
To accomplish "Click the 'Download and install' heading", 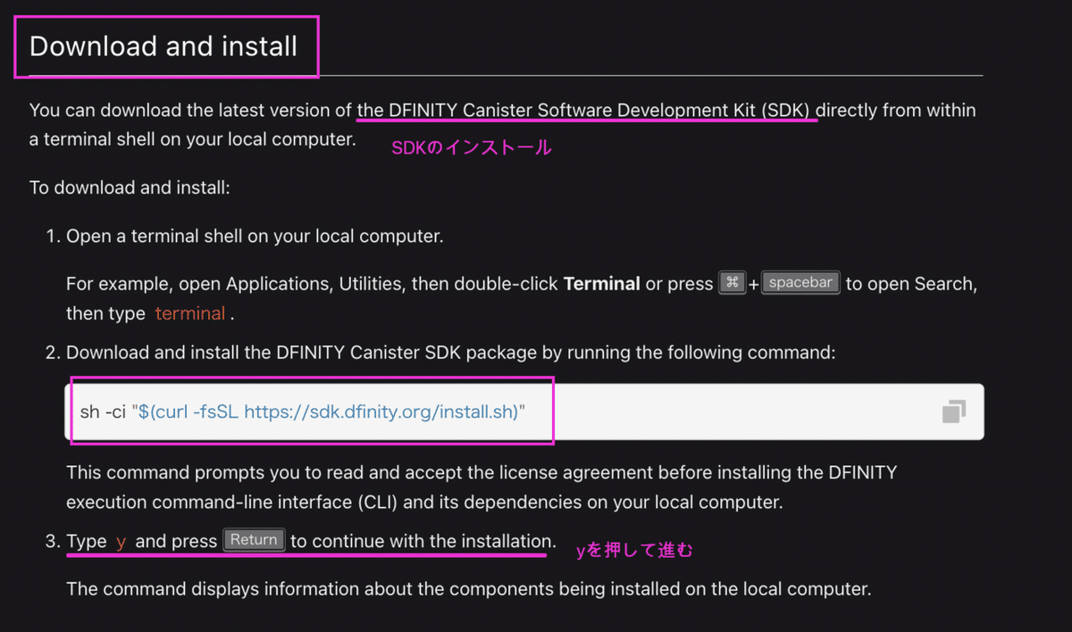I will 163,46.
